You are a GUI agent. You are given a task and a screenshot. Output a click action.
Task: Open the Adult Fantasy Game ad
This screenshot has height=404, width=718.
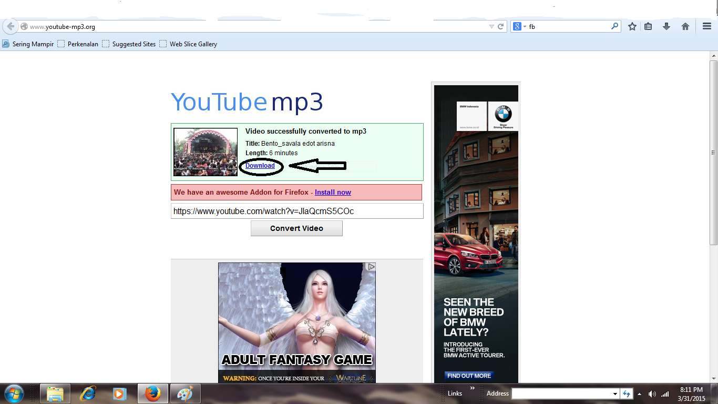297,322
